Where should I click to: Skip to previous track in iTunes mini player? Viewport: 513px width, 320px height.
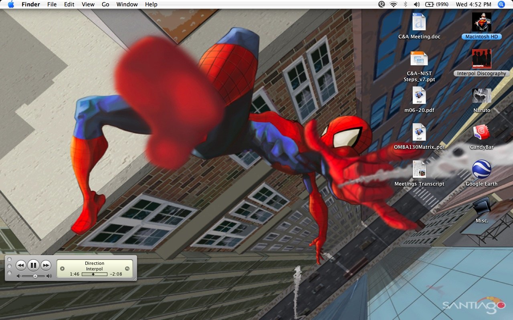click(21, 265)
